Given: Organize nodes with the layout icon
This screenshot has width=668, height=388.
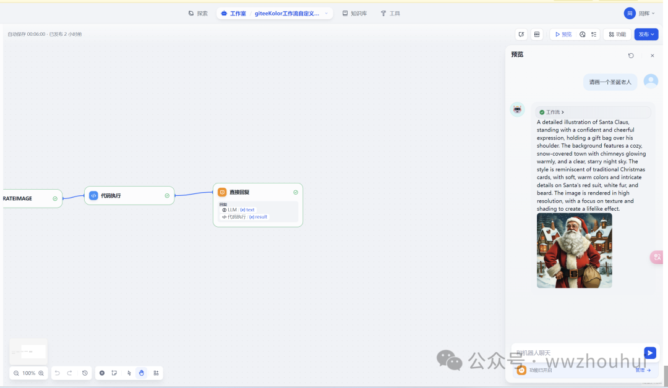Looking at the screenshot, I should click(x=156, y=373).
